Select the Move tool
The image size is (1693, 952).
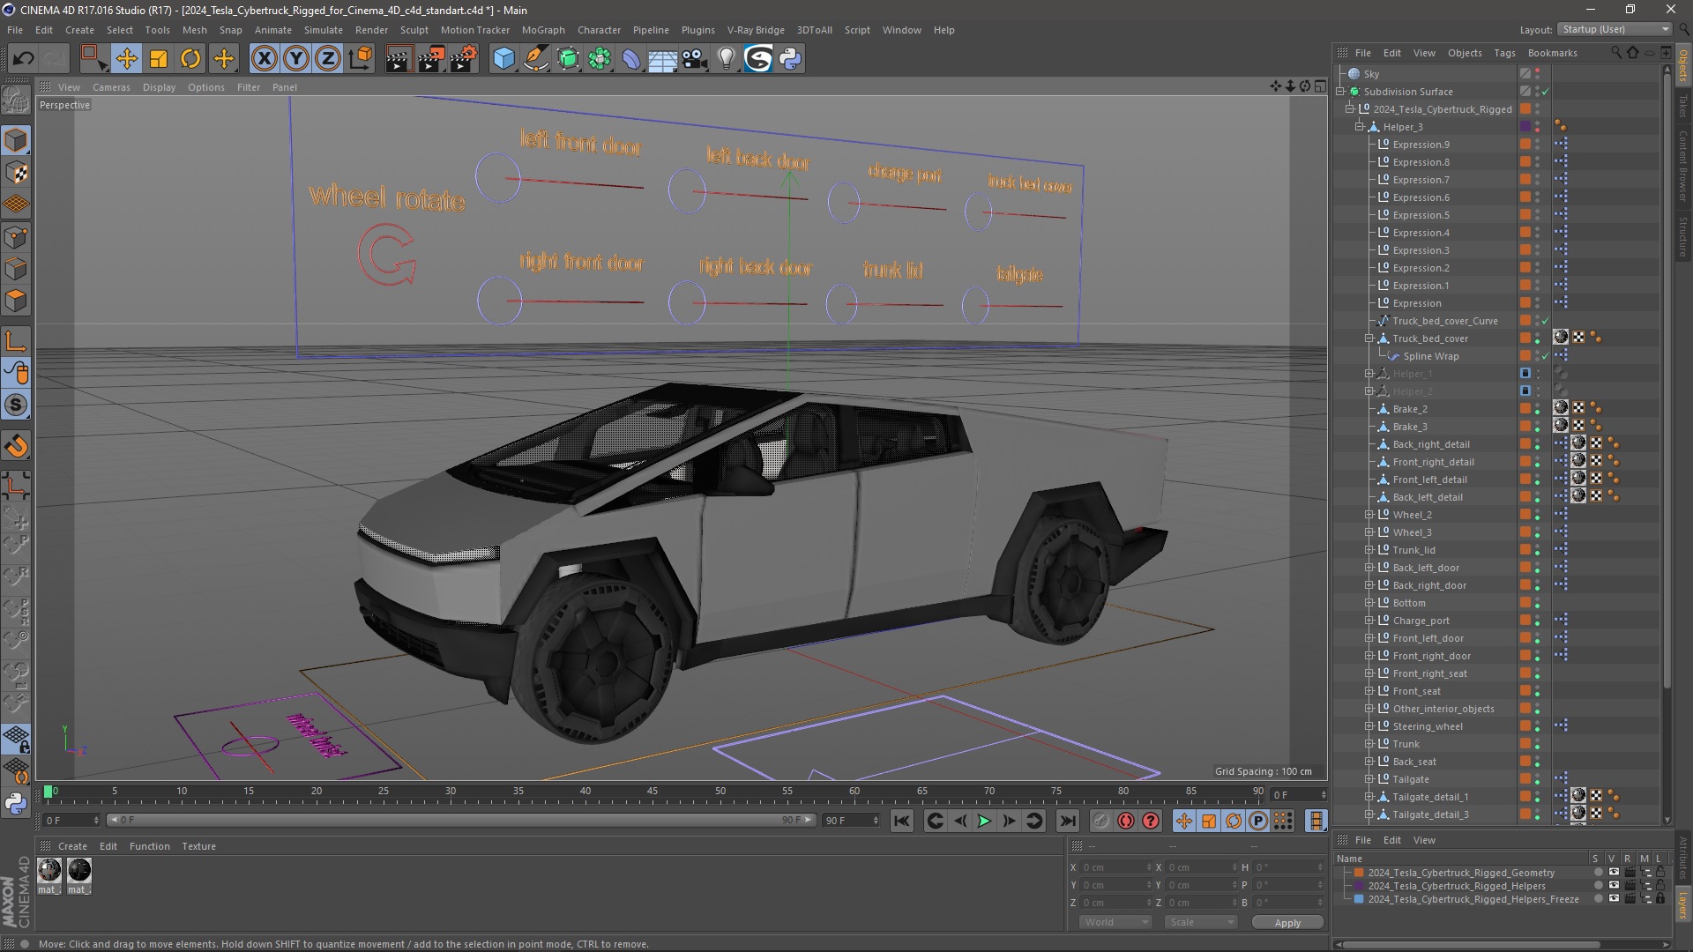(126, 59)
